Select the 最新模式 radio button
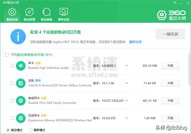The width and height of the screenshot is (191, 134). 31,130
